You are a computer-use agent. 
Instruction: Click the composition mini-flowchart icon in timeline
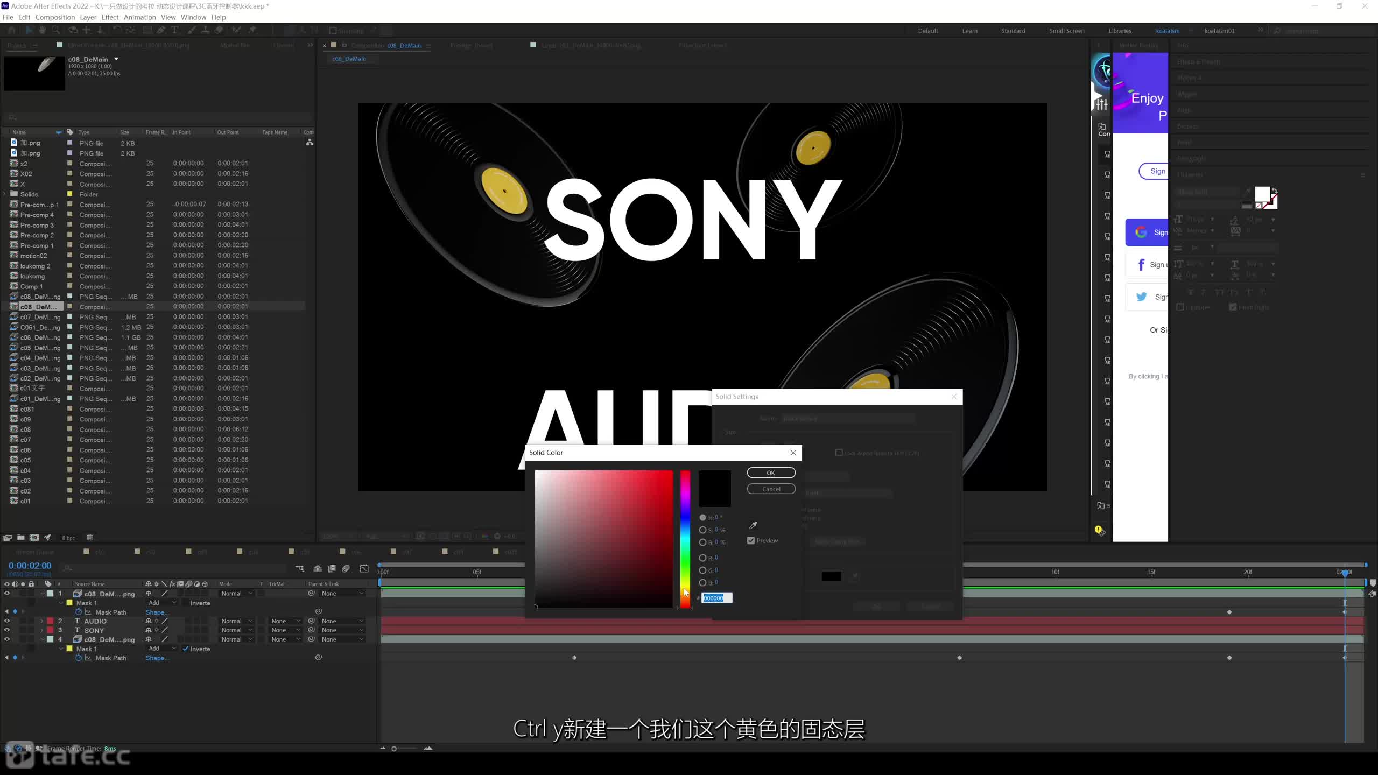[x=300, y=568]
